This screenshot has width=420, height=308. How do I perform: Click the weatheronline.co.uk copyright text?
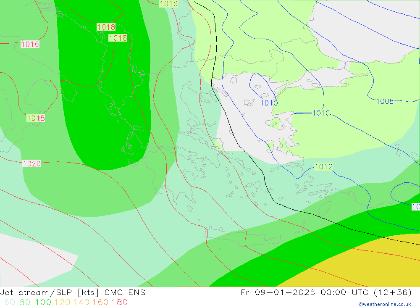[385, 304]
